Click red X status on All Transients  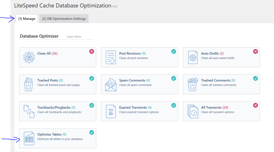point(256,105)
